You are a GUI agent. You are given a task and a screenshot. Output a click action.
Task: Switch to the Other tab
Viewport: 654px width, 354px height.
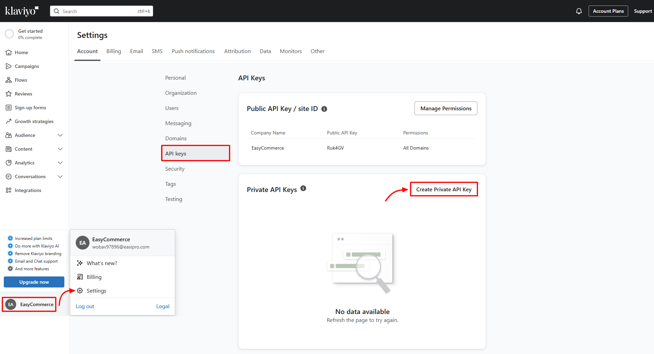tap(317, 51)
